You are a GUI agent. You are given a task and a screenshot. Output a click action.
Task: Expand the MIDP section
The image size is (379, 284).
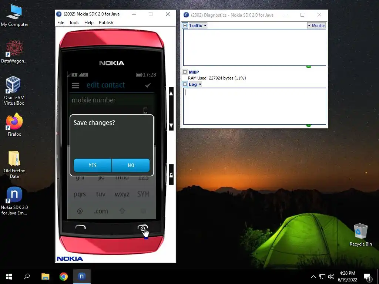(x=185, y=72)
